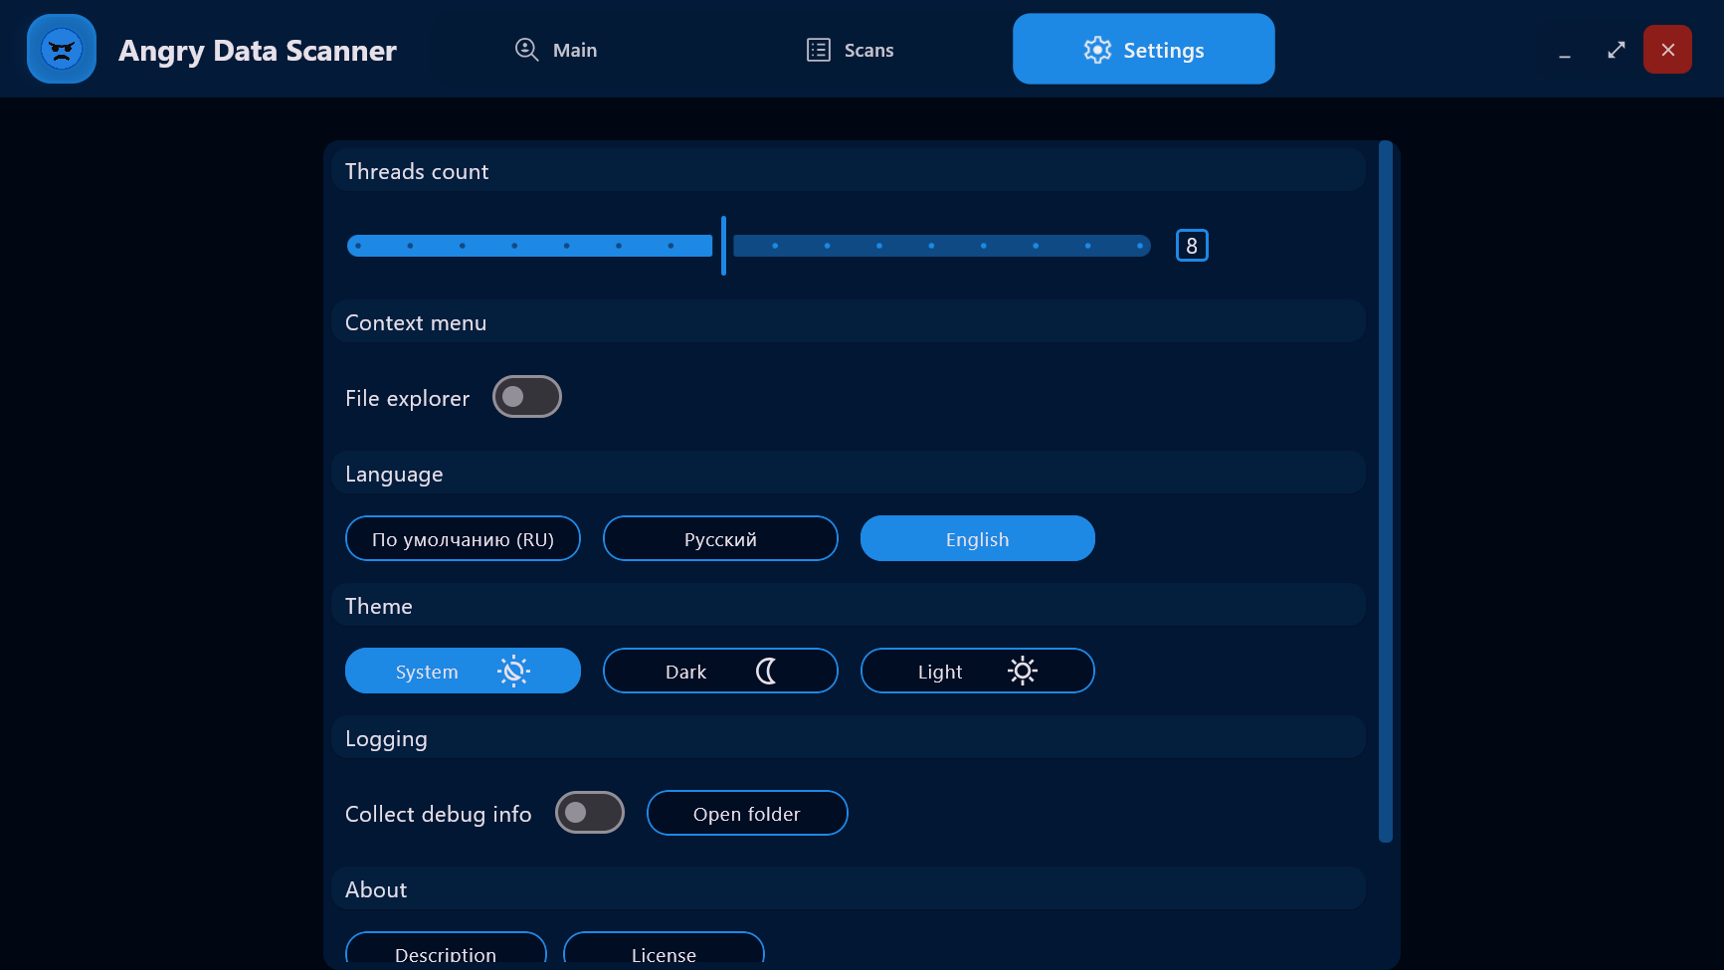Turn on Collect debug info switch

point(589,813)
